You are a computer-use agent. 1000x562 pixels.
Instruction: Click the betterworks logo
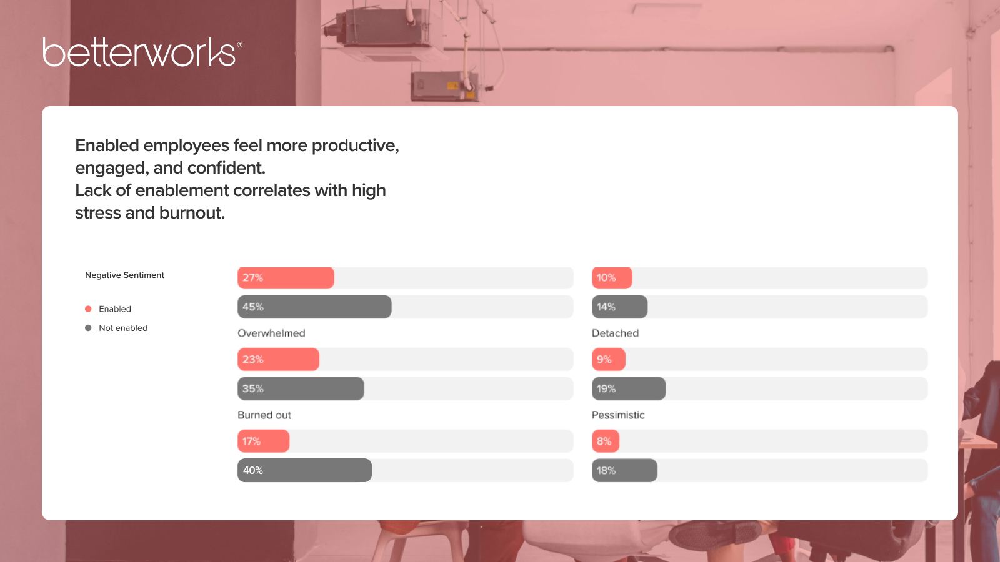pos(142,52)
